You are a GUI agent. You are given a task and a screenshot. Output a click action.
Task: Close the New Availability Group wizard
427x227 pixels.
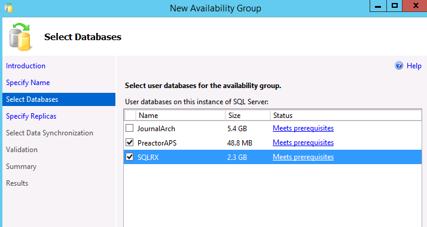click(x=415, y=6)
